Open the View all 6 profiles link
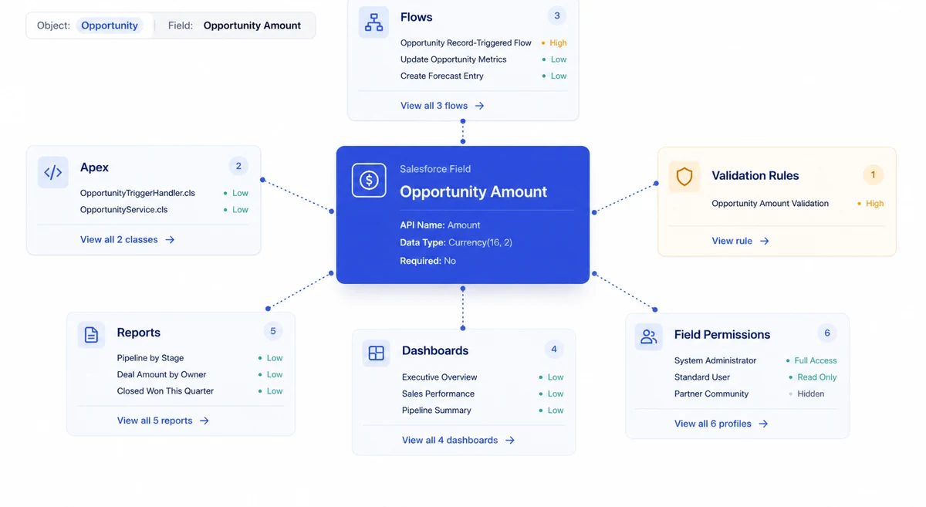 (x=721, y=424)
